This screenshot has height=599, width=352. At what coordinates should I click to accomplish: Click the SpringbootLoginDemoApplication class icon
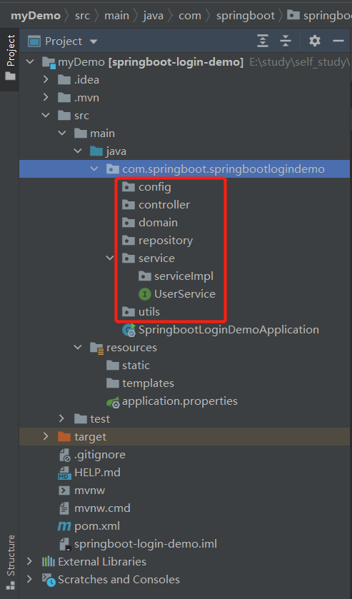129,330
